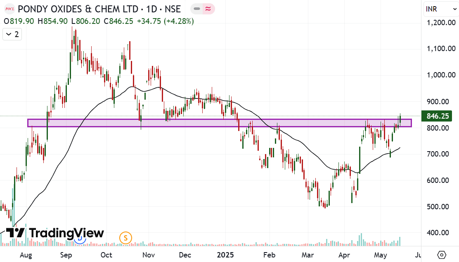Screen dimensions: 459x262
Task: Click the 700.00 price axis label
Action: pyautogui.click(x=438, y=154)
